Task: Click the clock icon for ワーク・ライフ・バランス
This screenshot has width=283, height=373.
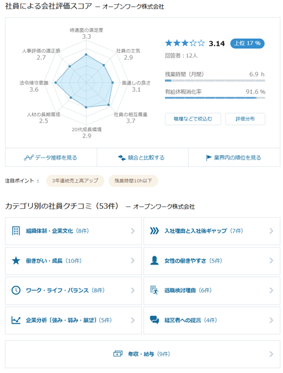Action: click(x=16, y=290)
